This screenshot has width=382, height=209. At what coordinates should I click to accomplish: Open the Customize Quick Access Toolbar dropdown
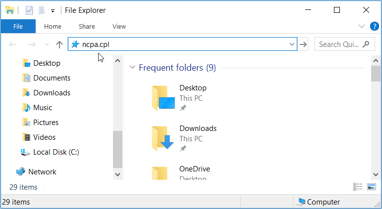(x=53, y=10)
